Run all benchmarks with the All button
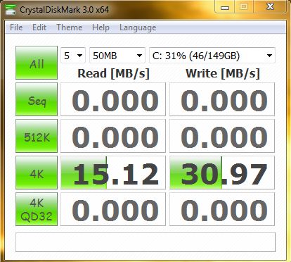The width and height of the screenshot is (291, 262). pos(37,63)
